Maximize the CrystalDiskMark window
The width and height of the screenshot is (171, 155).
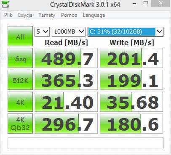coord(146,3)
